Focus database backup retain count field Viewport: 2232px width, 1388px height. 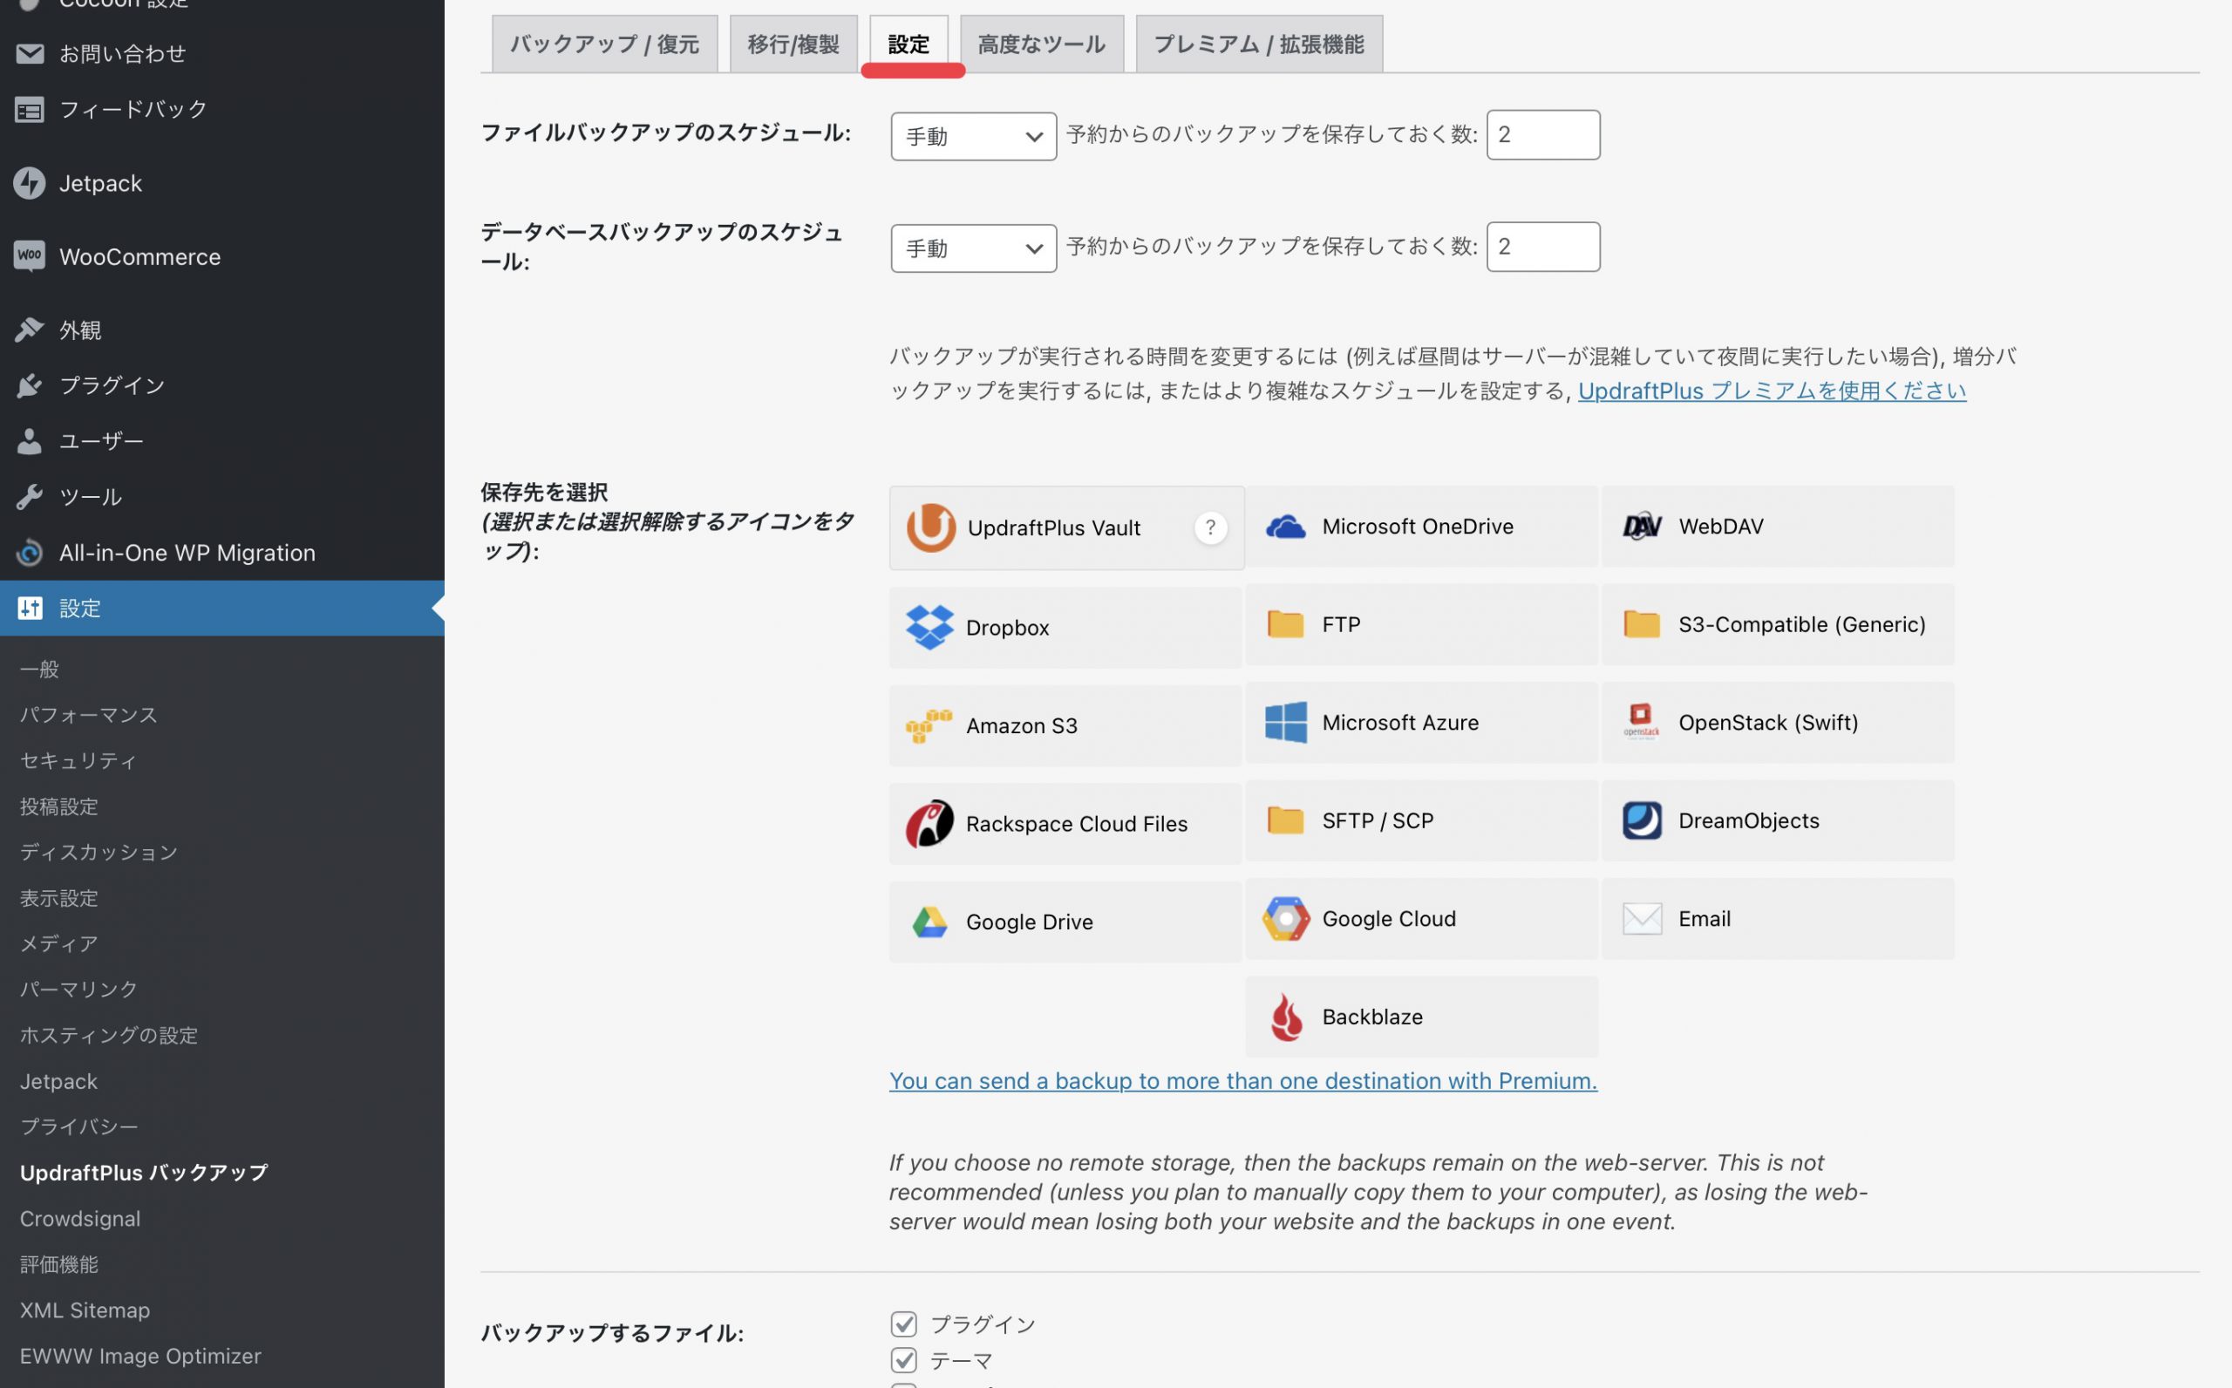(1542, 247)
